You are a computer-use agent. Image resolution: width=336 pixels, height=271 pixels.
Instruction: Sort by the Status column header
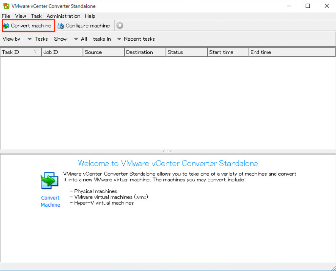pos(187,52)
